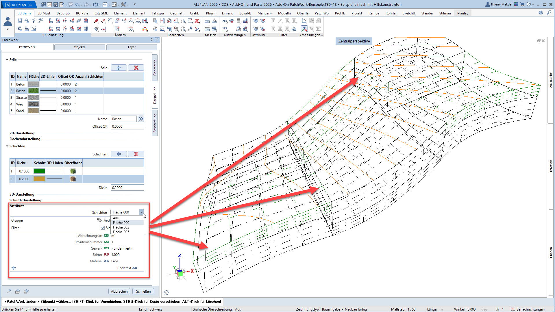Image resolution: width=555 pixels, height=312 pixels.
Task: Collapse the Stile section triangle
Action: click(x=7, y=60)
